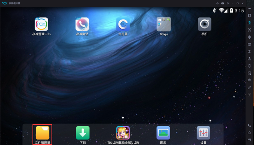
Task: Open the 下载 downloads app
Action: click(83, 133)
